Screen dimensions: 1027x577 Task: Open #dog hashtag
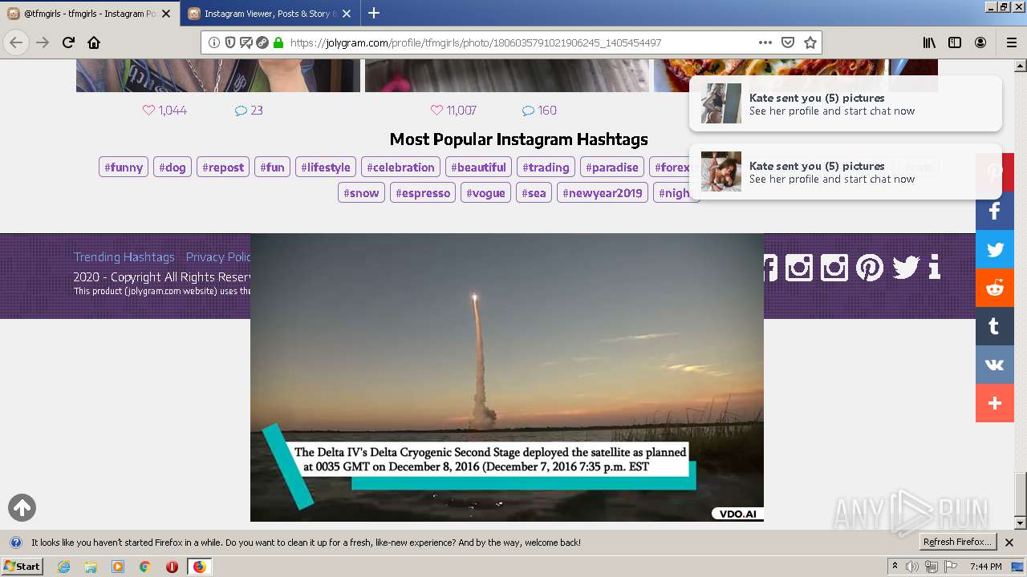(x=173, y=167)
